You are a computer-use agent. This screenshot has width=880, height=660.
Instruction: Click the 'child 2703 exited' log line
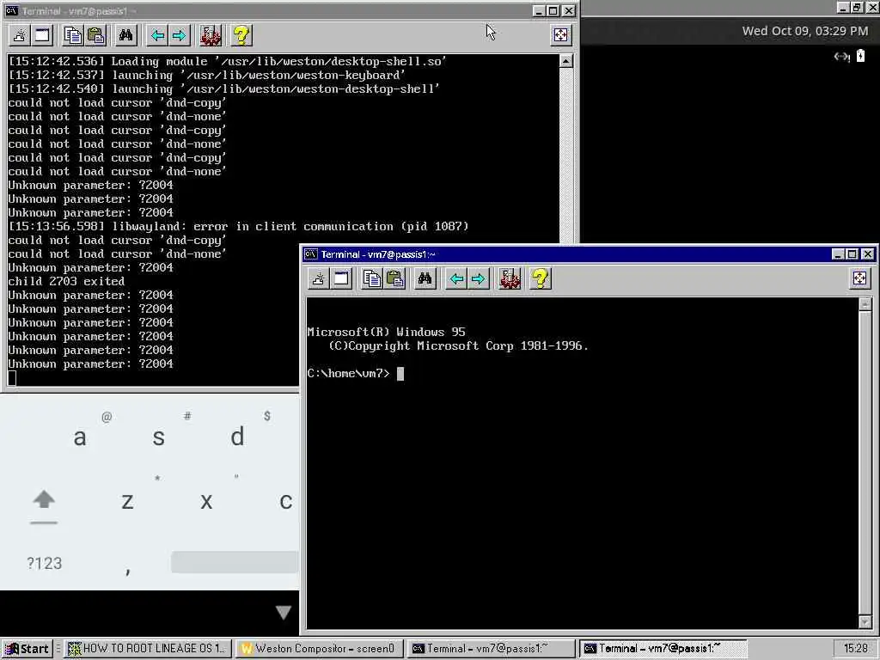pos(66,281)
